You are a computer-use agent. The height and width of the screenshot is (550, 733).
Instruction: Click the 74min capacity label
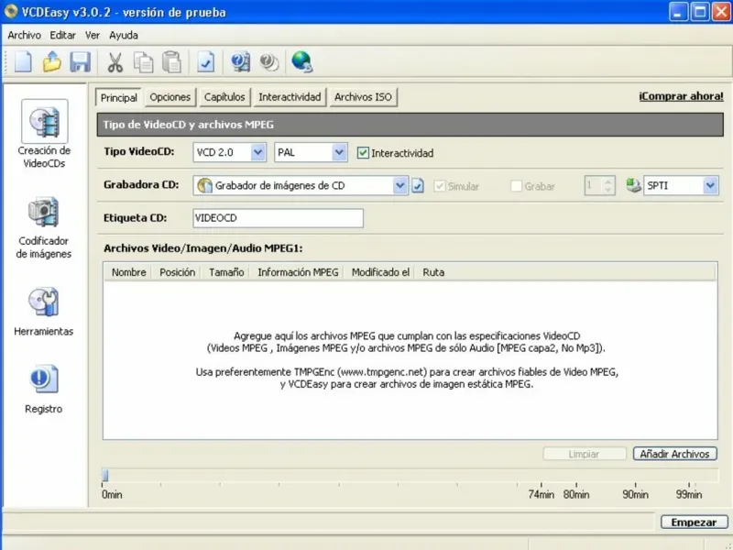coord(542,494)
